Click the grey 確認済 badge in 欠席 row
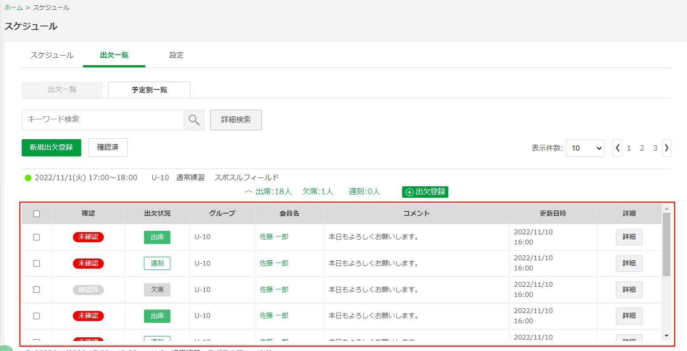 [88, 290]
